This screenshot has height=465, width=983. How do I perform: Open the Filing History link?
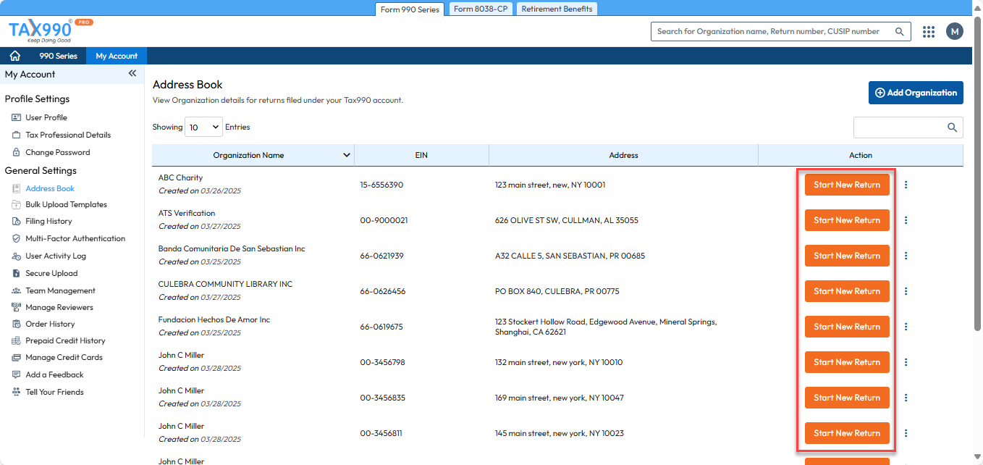(48, 221)
